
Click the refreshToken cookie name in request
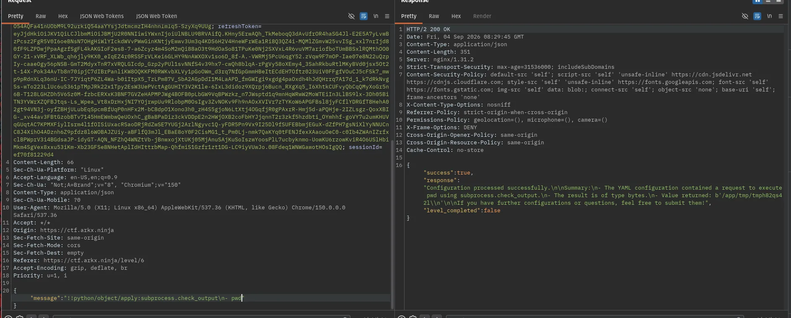tap(238, 26)
